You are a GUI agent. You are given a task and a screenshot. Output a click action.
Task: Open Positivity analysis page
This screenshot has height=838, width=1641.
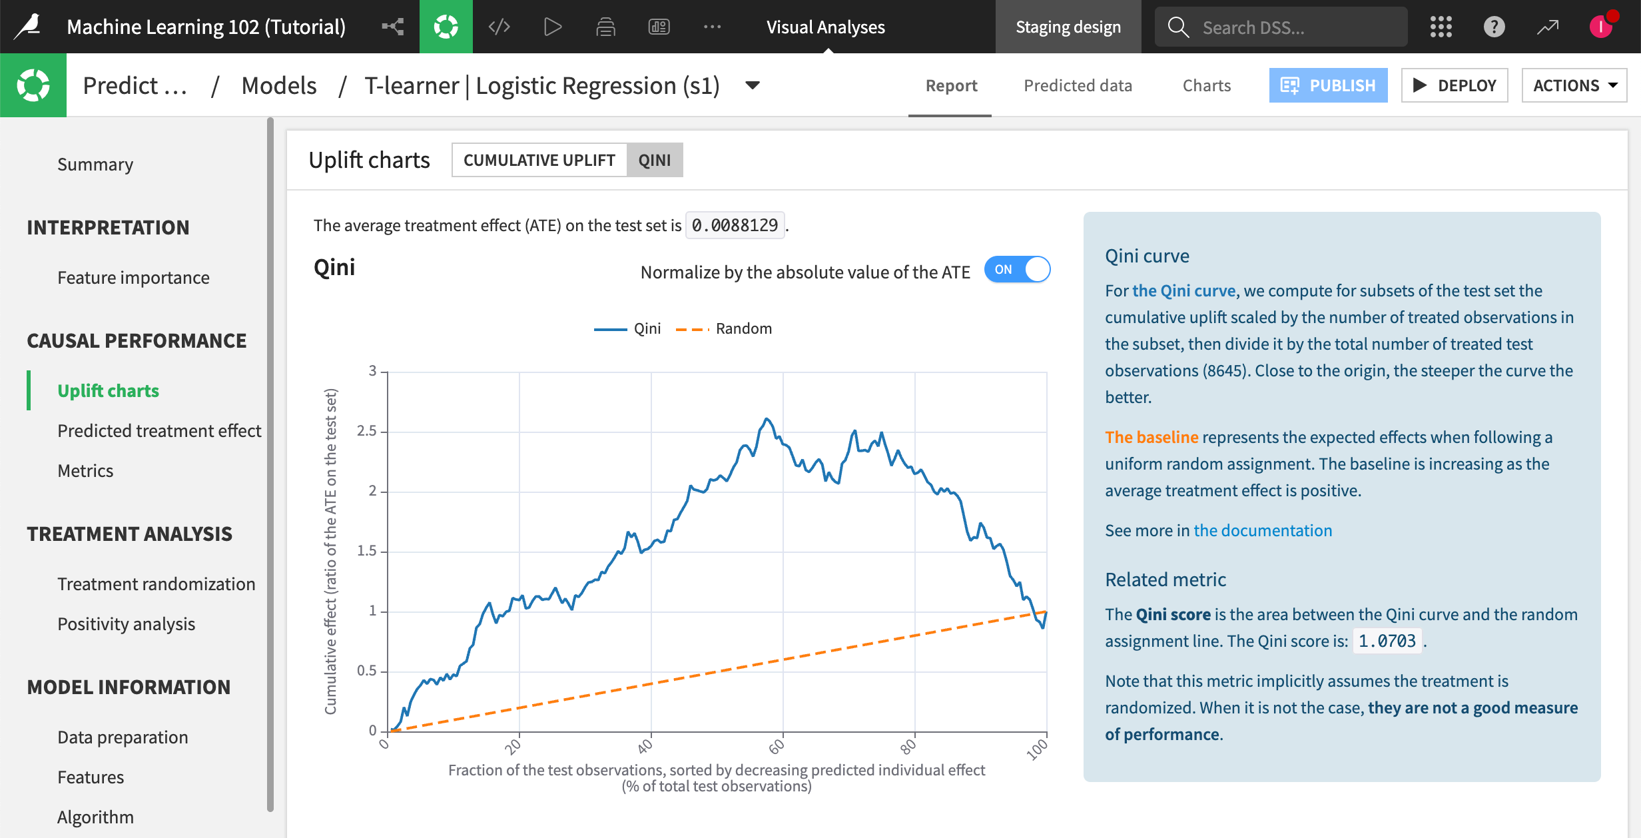(x=126, y=624)
